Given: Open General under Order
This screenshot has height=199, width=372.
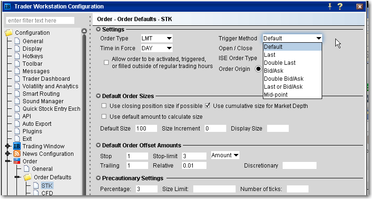Looking at the screenshot, I should coord(42,169).
